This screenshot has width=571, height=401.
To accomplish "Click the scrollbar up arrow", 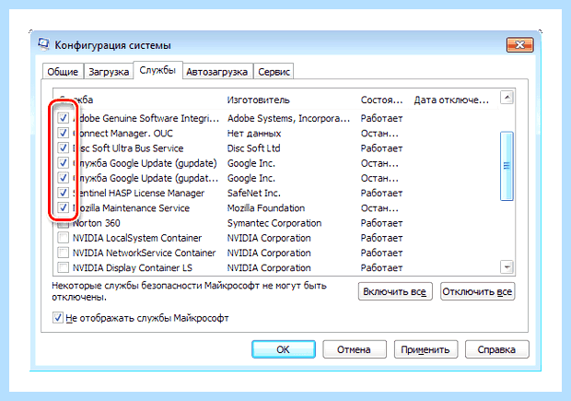I will tap(507, 98).
